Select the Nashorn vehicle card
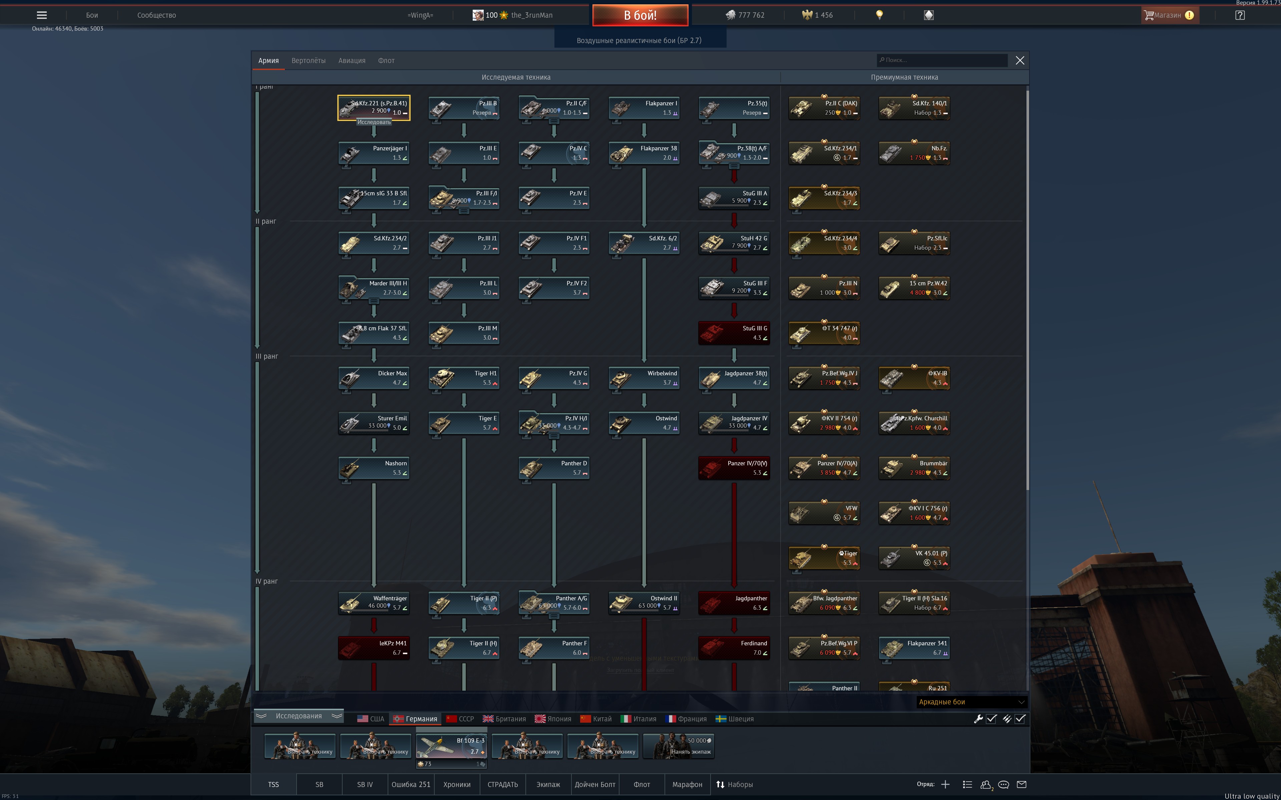 pos(374,468)
